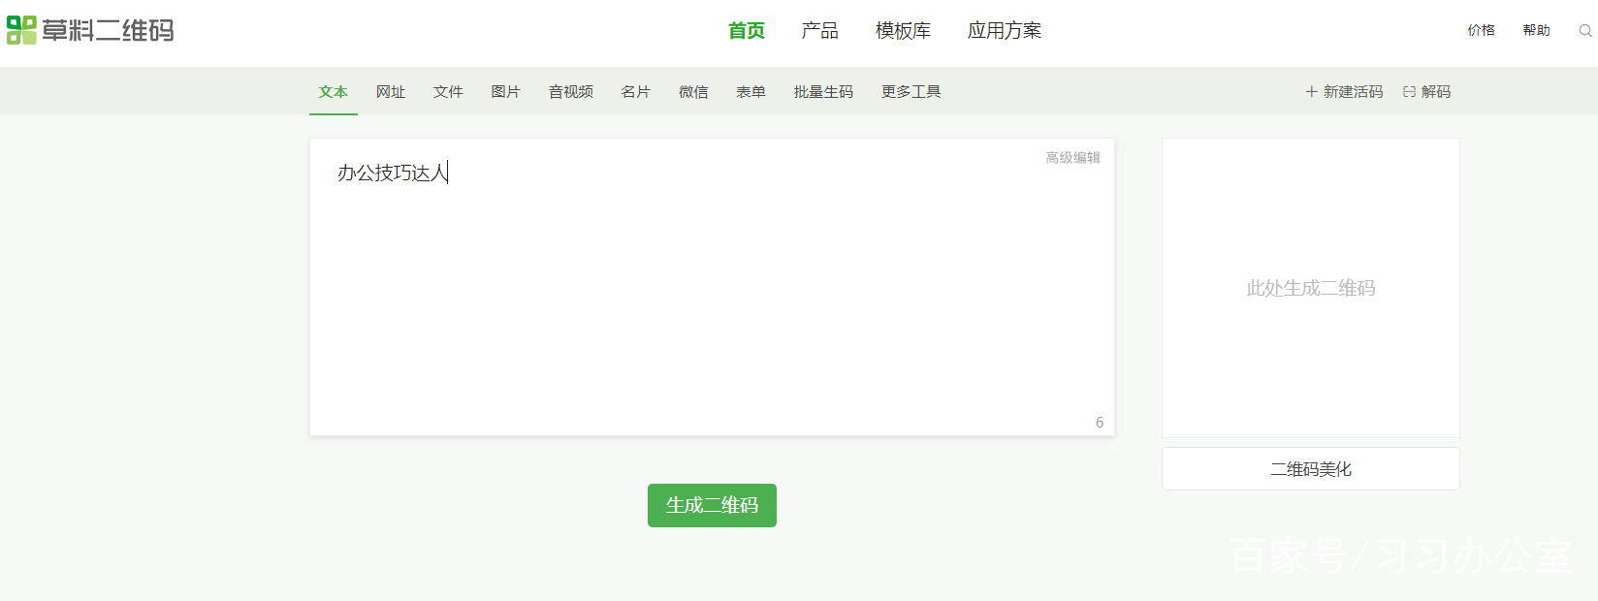Screen dimensions: 1598x601
Task: Open 高级编辑 in the text box
Action: click(x=1072, y=158)
